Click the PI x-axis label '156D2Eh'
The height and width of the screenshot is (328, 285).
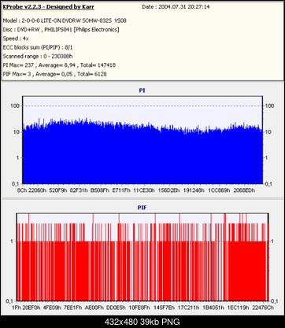(x=168, y=190)
